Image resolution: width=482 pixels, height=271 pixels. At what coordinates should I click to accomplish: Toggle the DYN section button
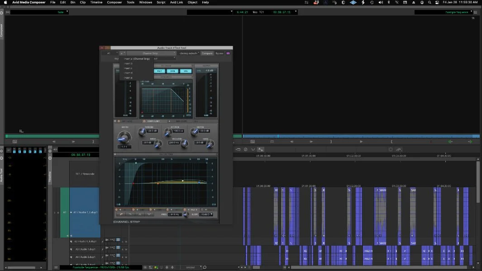click(x=172, y=71)
